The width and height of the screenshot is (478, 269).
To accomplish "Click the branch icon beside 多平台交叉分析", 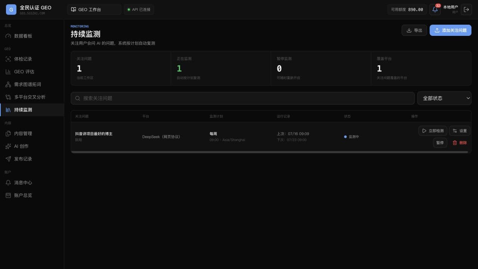I will coord(8,97).
